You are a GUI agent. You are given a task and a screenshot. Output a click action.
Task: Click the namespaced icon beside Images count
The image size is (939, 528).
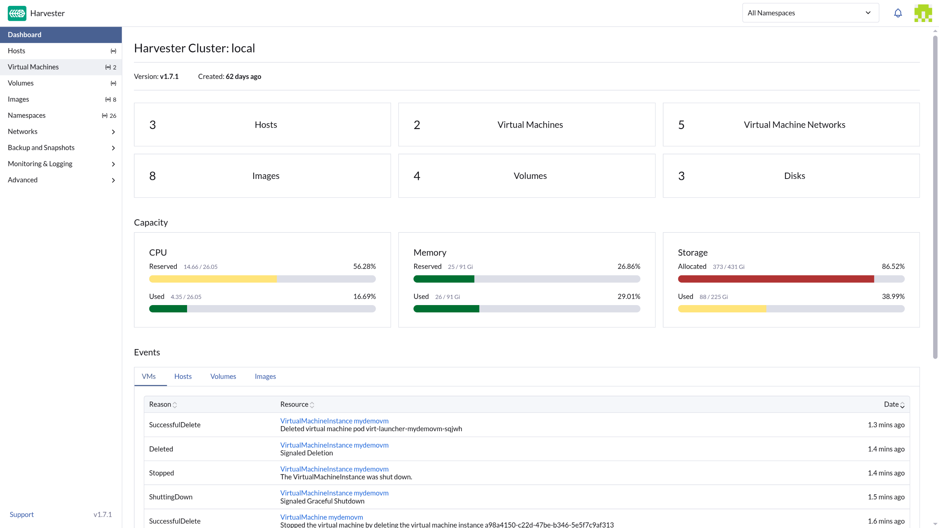coord(108,99)
